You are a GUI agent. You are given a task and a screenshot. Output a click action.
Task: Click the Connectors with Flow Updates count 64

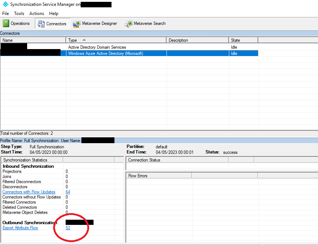(x=67, y=192)
